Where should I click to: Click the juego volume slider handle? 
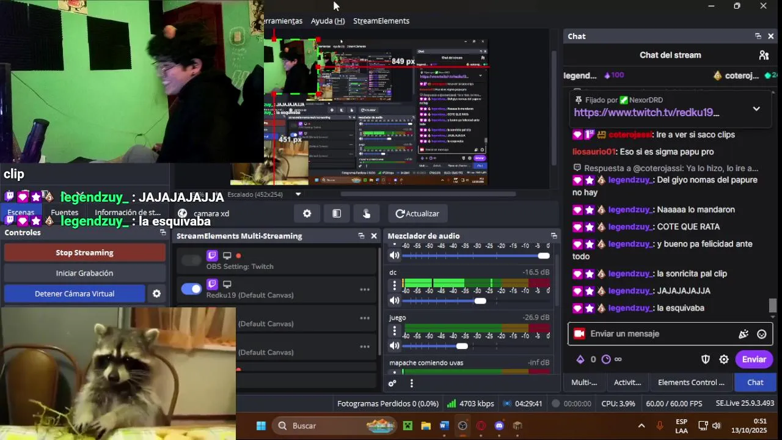(x=462, y=346)
